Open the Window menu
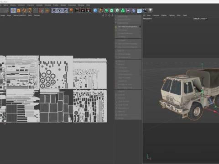 point(81,5)
